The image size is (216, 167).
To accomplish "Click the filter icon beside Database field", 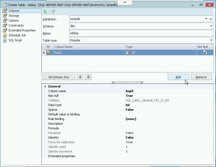I will point(211,19).
